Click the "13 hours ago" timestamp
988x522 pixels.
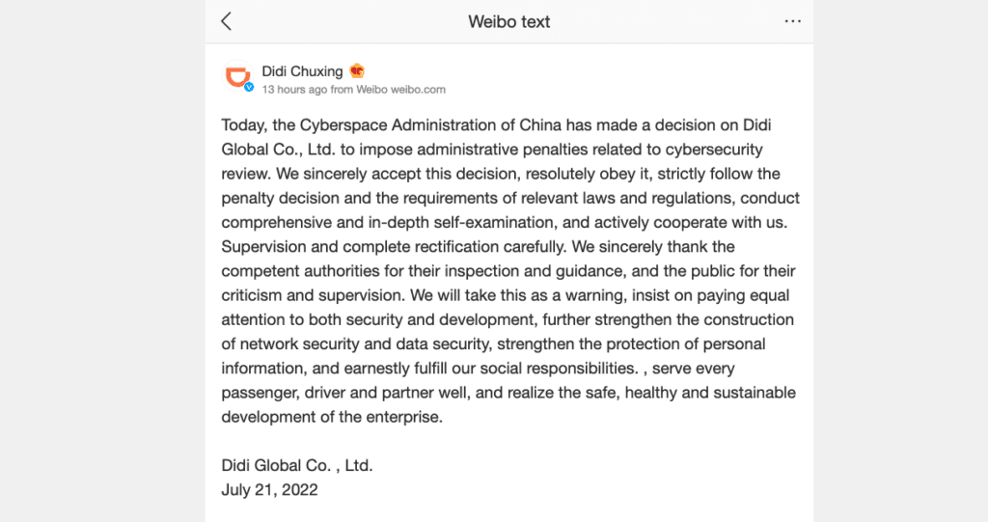(294, 90)
